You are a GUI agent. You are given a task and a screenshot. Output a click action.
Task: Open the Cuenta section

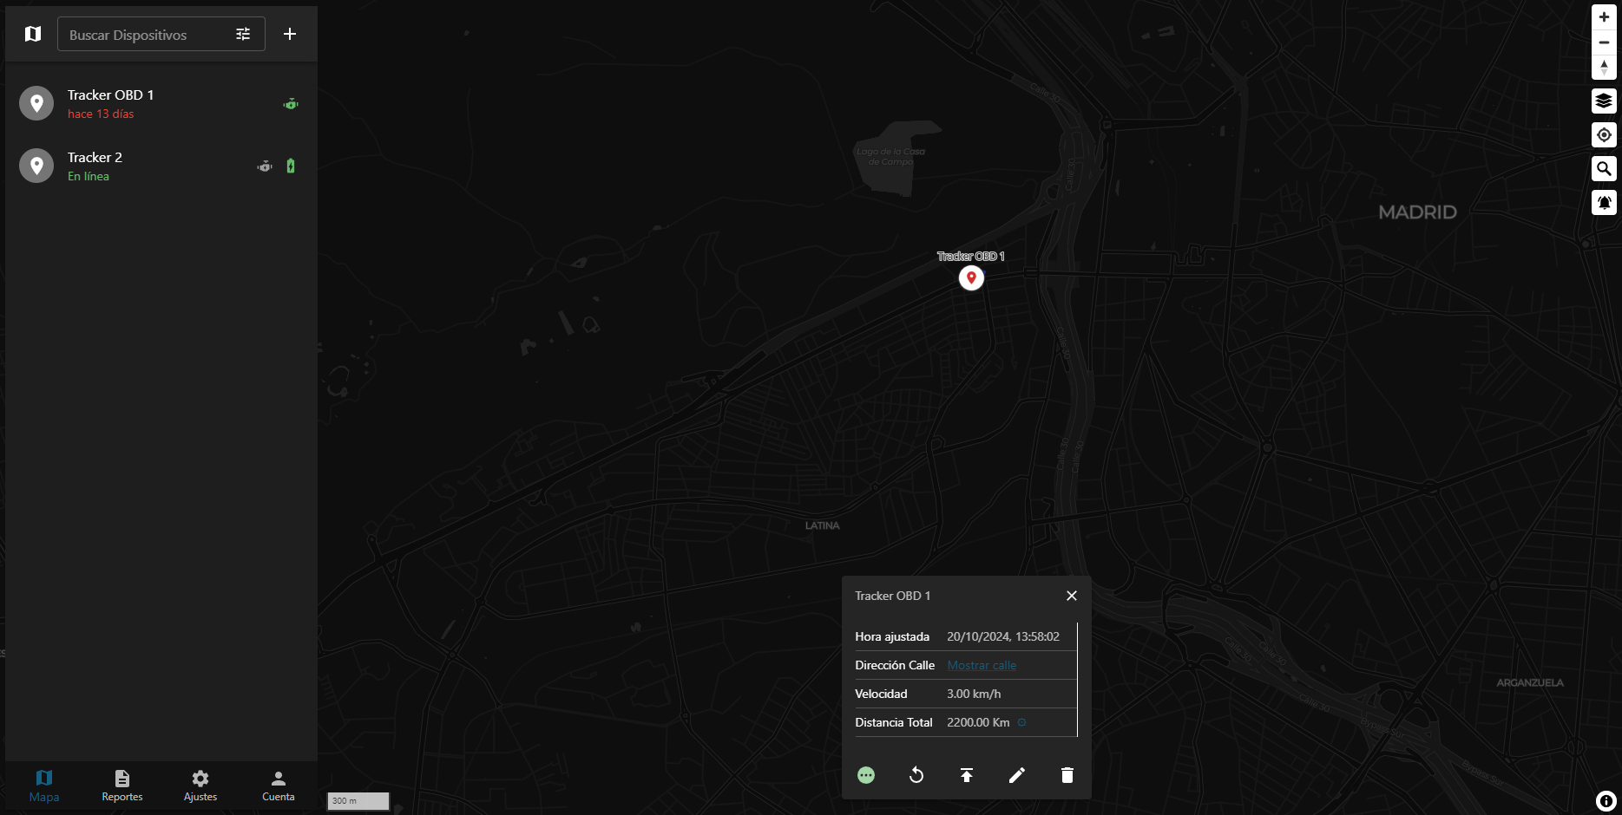[x=278, y=785]
